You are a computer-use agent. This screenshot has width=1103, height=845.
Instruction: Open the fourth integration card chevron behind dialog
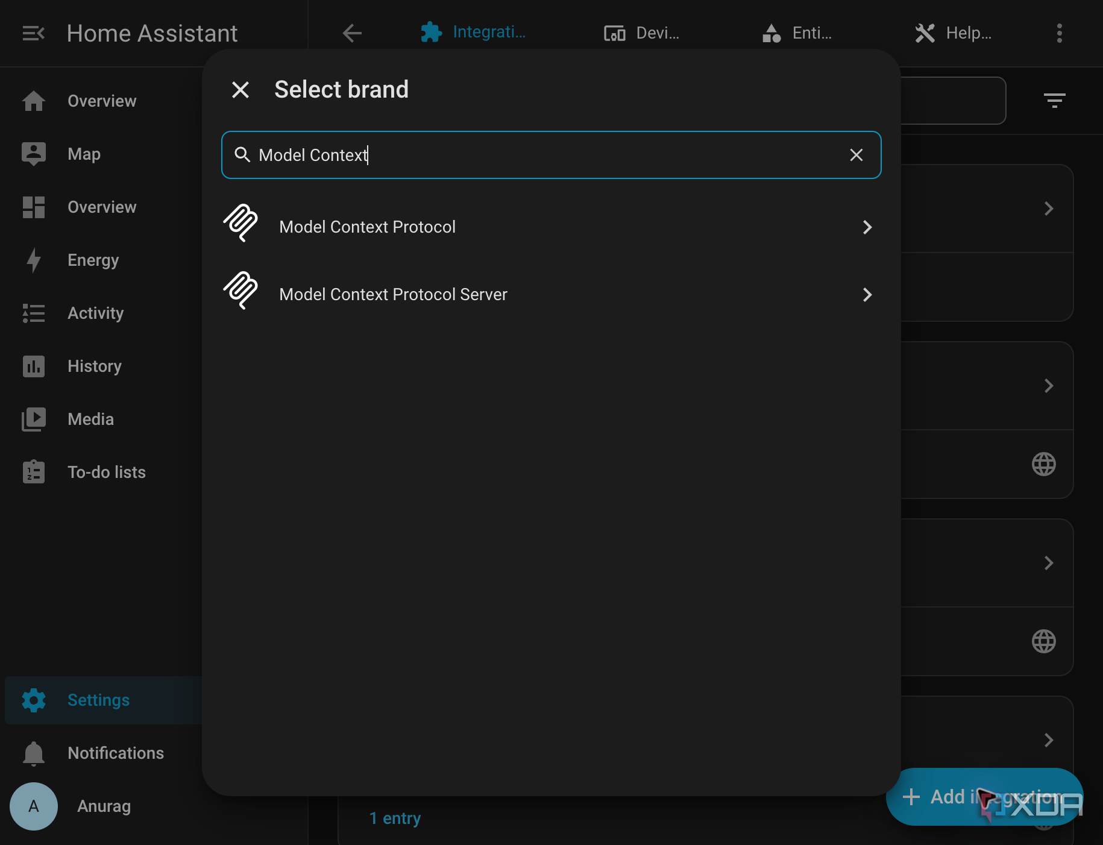tap(1049, 740)
